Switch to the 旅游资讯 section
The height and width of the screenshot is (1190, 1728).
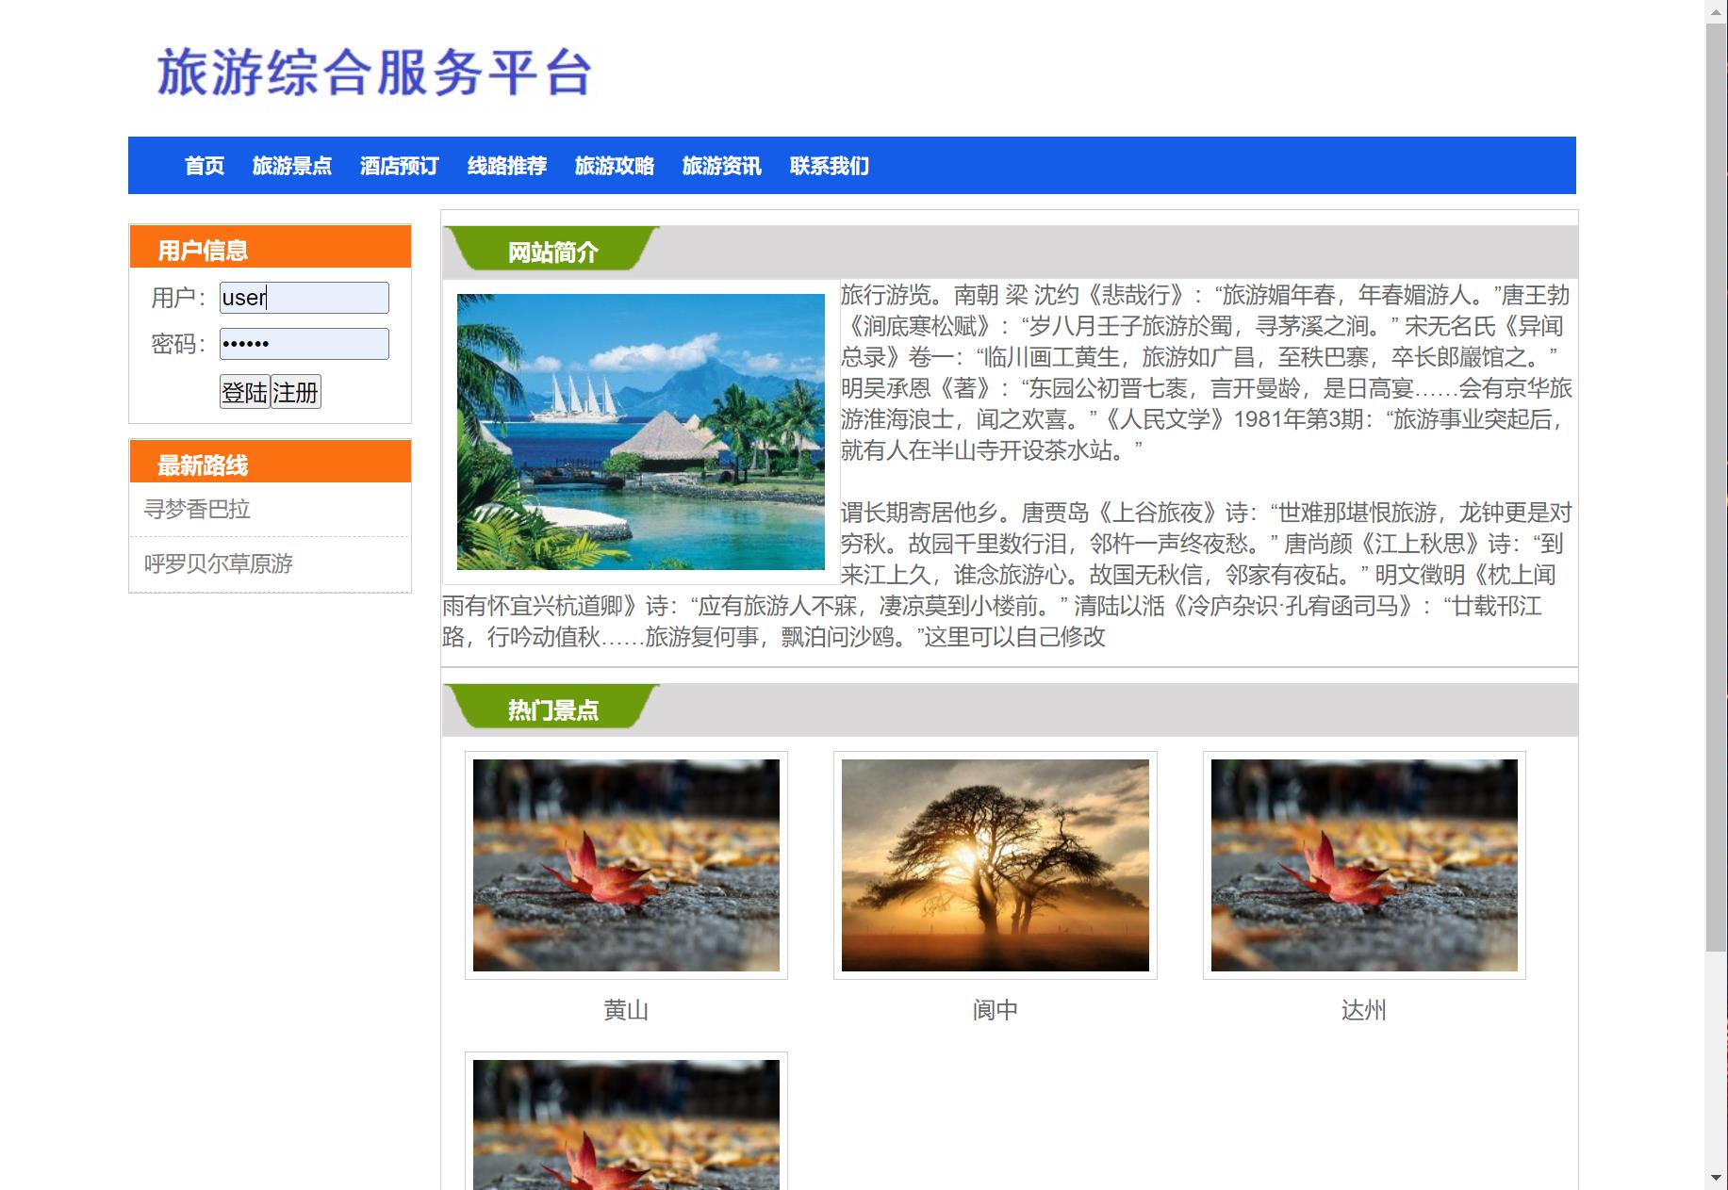pyautogui.click(x=722, y=165)
